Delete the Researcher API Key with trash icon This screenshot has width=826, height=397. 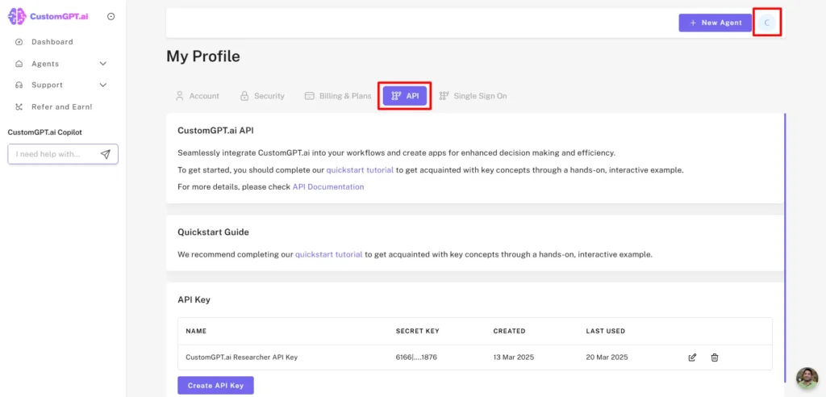[715, 357]
